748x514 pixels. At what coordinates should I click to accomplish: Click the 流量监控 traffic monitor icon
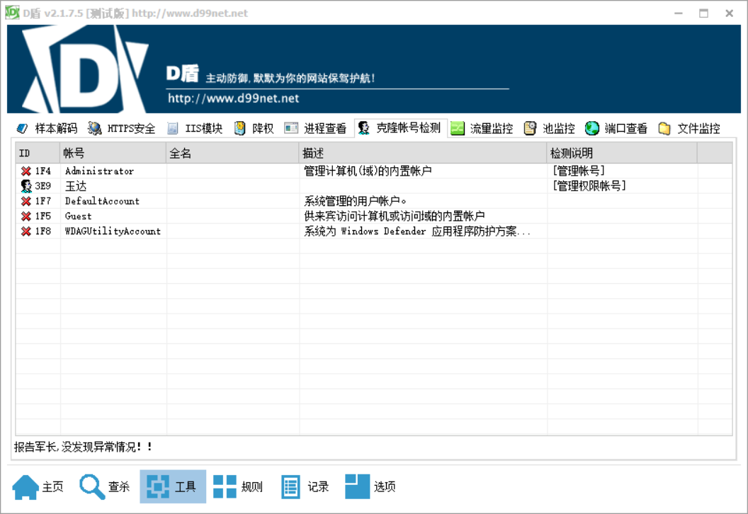tap(458, 128)
